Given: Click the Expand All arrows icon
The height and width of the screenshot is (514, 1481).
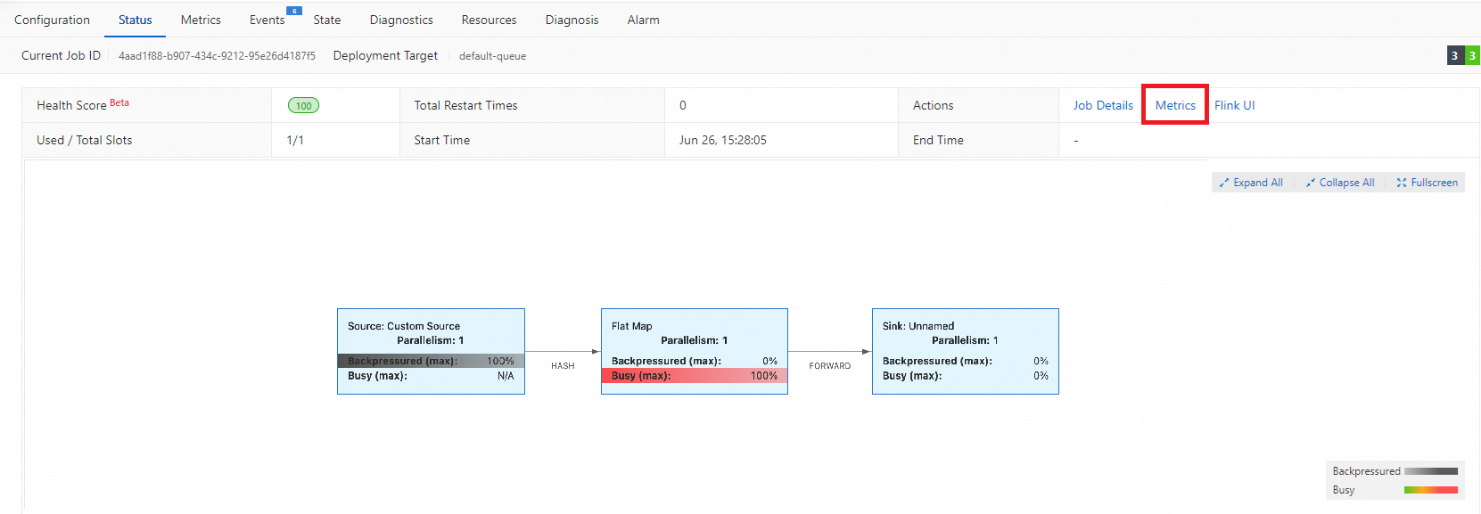Looking at the screenshot, I should coord(1224,183).
